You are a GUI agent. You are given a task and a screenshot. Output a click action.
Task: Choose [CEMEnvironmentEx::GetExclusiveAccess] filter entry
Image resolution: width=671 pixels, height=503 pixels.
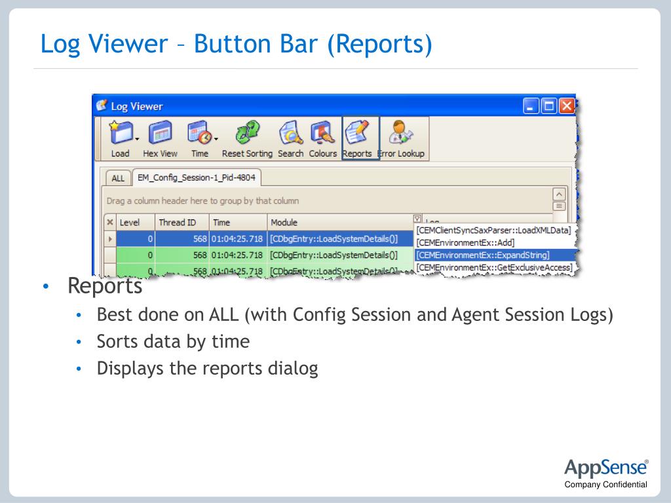[494, 267]
